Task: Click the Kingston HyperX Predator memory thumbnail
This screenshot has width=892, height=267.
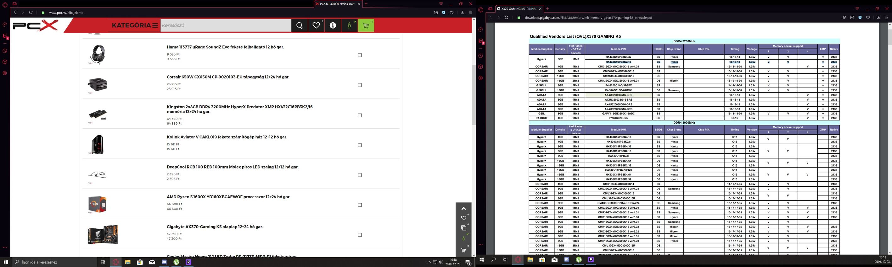Action: 98,115
